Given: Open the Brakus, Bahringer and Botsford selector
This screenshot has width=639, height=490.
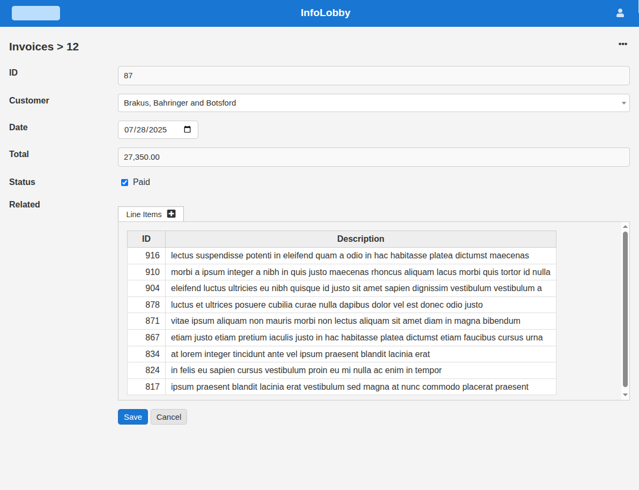Looking at the screenshot, I should (370, 103).
